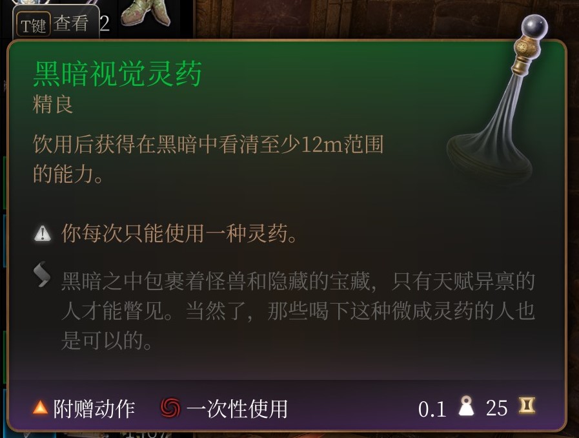579x438 pixels.
Task: Click the price value 25
Action: [x=496, y=408]
